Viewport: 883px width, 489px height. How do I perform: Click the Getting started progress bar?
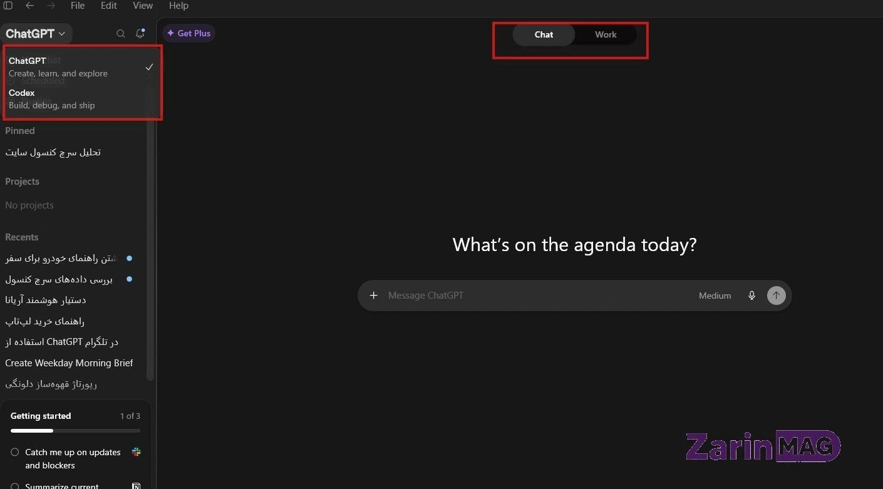(75, 431)
